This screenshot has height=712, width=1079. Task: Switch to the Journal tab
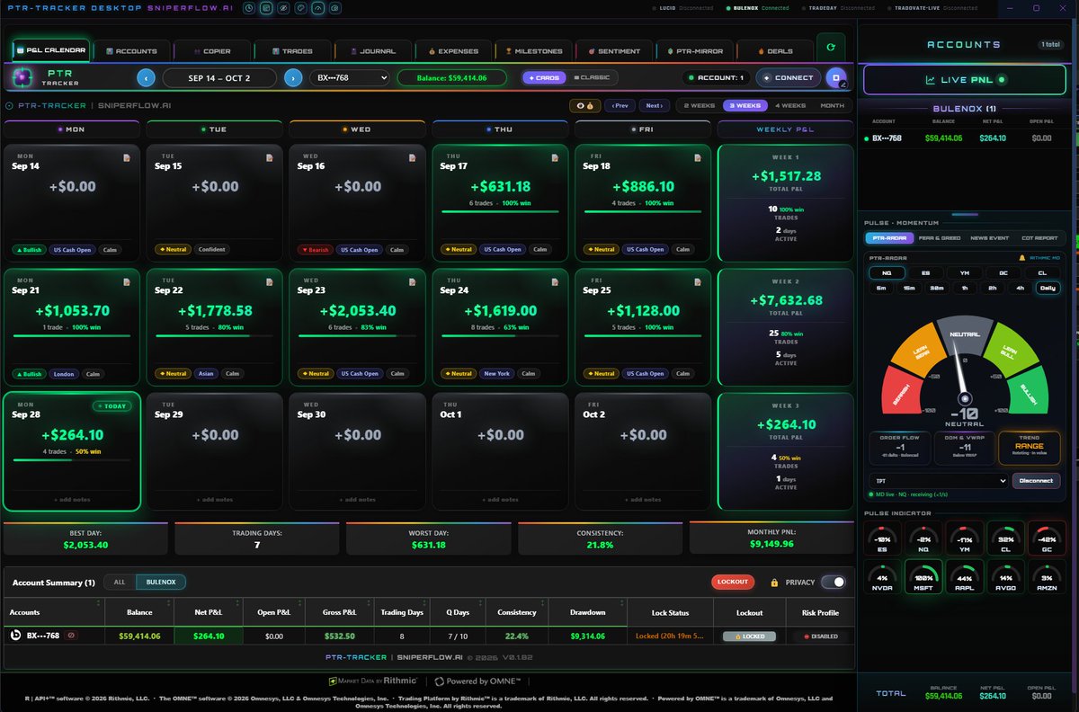point(371,51)
